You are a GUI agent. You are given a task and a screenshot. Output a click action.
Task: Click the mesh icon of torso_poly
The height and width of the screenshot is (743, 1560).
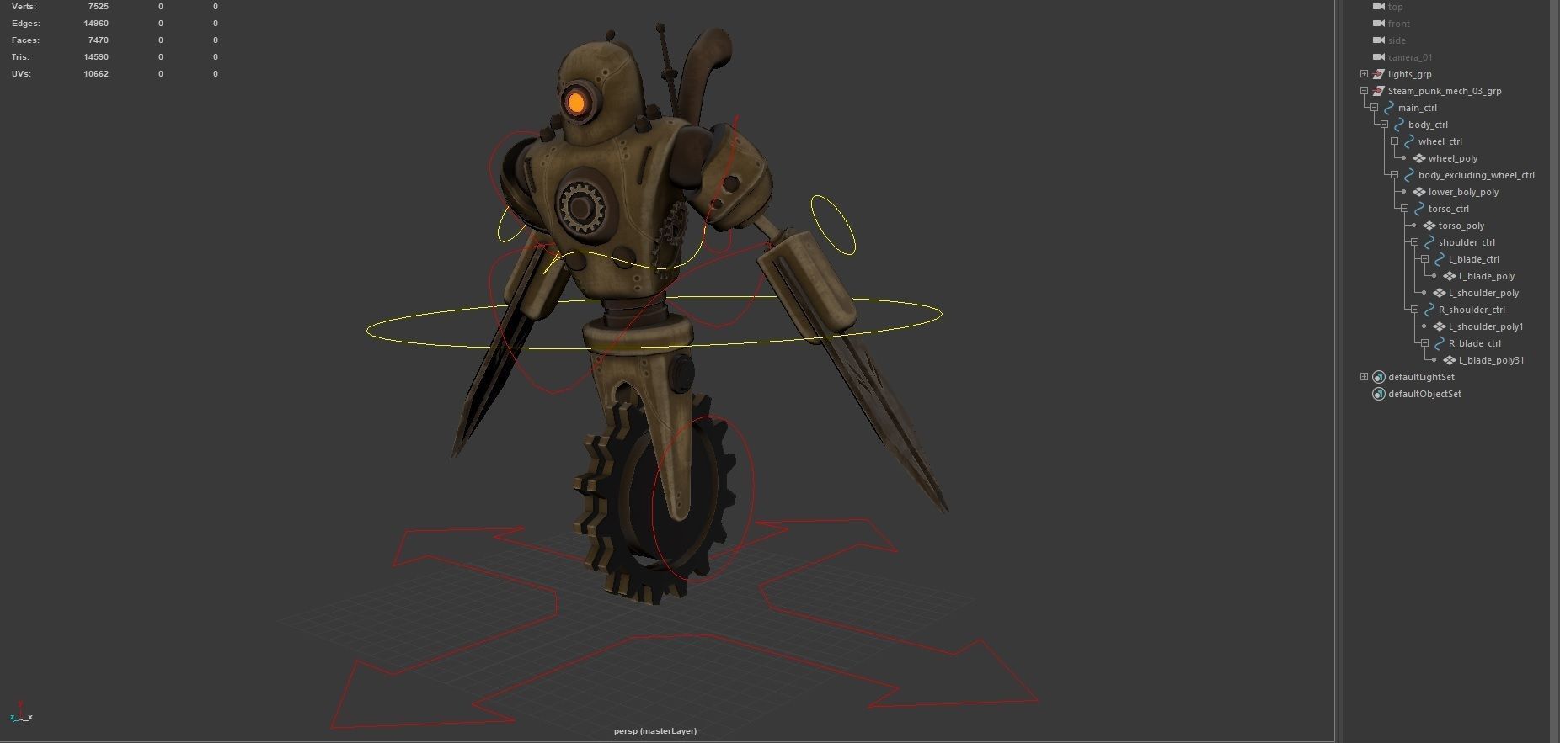1429,226
